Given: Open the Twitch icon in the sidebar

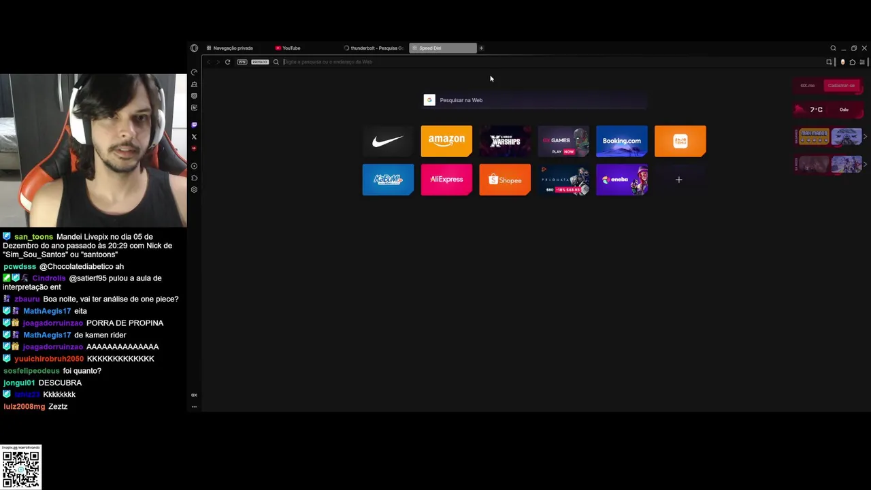Looking at the screenshot, I should (194, 125).
